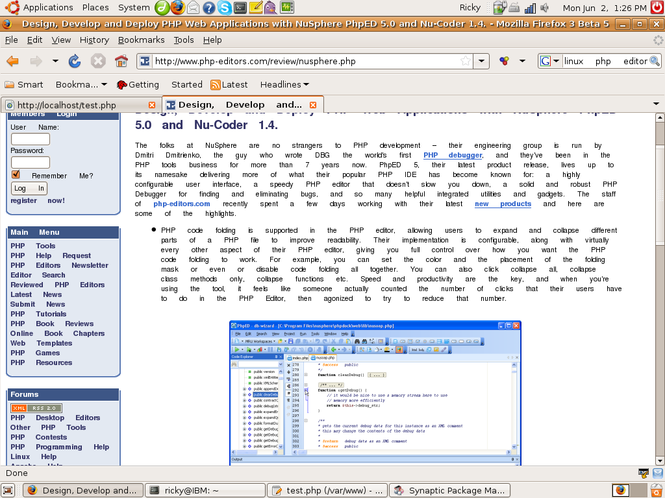Viewport: 665px width, 498px height.
Task: Open the Web Templates menu link
Action: point(41,344)
